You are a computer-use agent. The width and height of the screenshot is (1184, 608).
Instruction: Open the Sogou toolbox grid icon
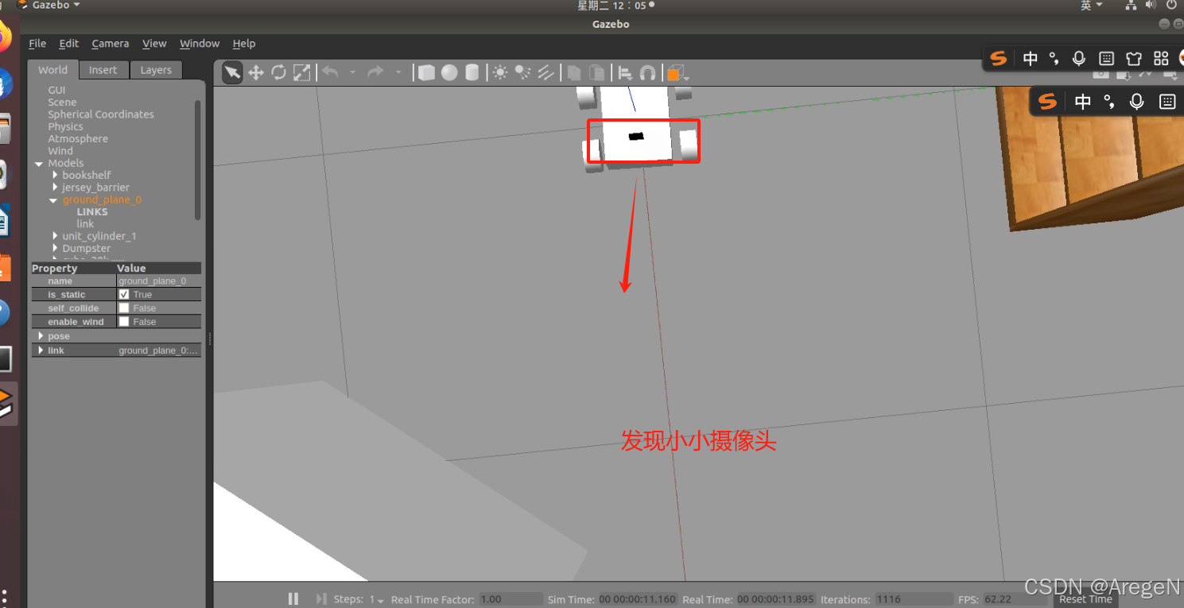tap(1161, 58)
